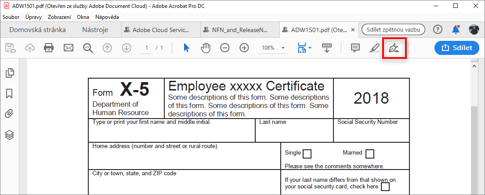Switch to NFN_and_ReleaseN... tab
Image resolution: width=485 pixels, height=195 pixels.
(x=240, y=30)
